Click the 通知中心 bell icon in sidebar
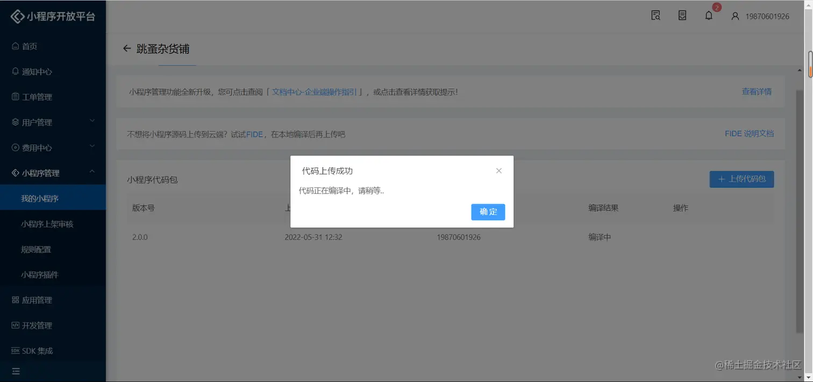This screenshot has height=382, width=813. [15, 71]
